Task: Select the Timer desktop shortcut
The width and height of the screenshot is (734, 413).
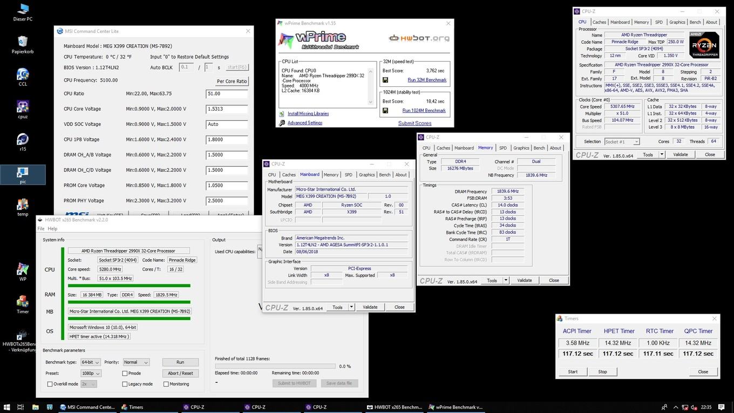Action: click(x=23, y=304)
